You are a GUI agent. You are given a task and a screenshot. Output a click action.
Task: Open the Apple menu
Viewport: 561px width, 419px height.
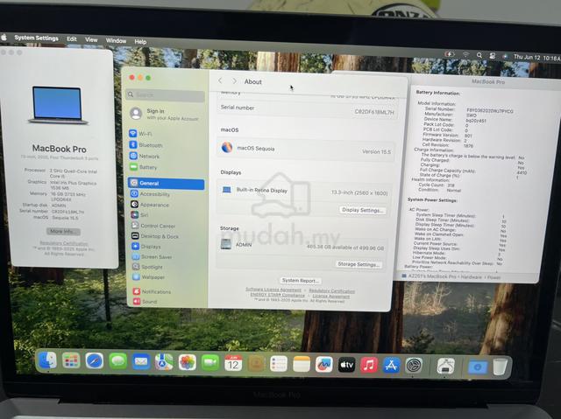tap(4, 37)
